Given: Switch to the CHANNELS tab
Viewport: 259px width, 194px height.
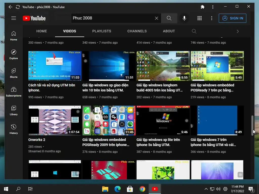Looking at the screenshot, I should tap(137, 31).
